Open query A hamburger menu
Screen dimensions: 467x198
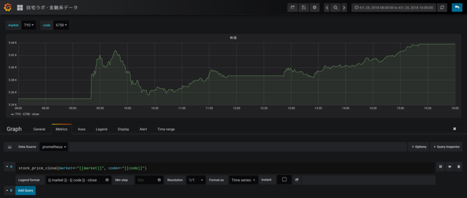(x=440, y=167)
